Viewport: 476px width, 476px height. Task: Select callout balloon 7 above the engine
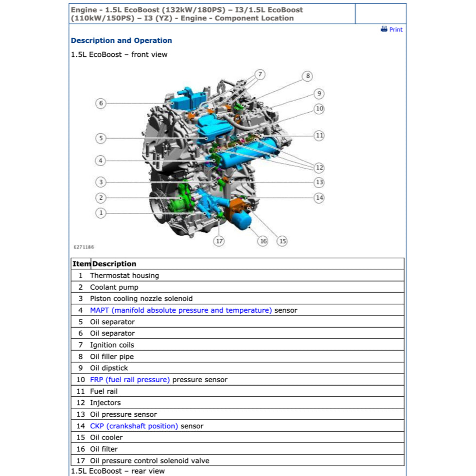[261, 74]
